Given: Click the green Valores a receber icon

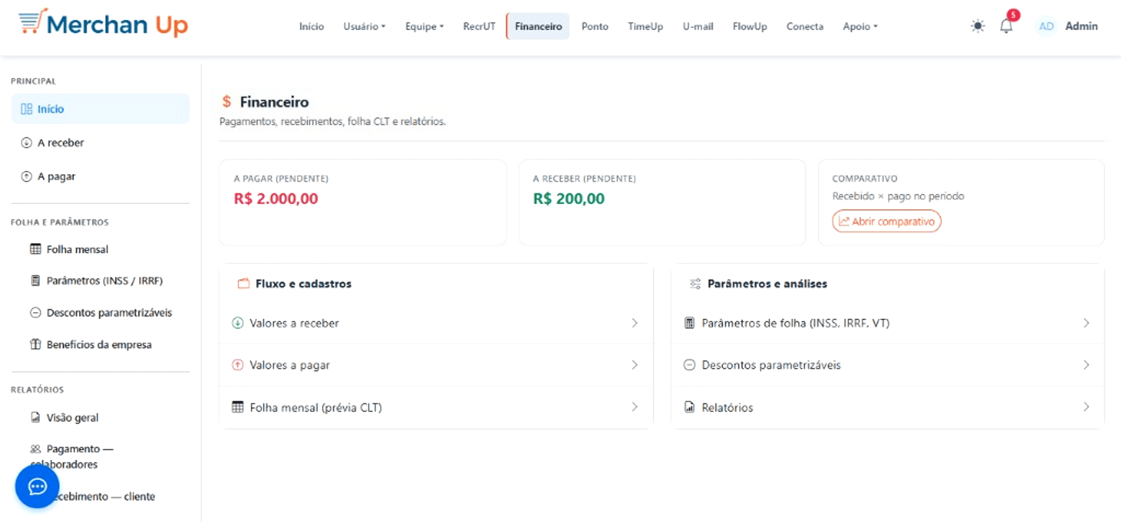Looking at the screenshot, I should click(238, 323).
